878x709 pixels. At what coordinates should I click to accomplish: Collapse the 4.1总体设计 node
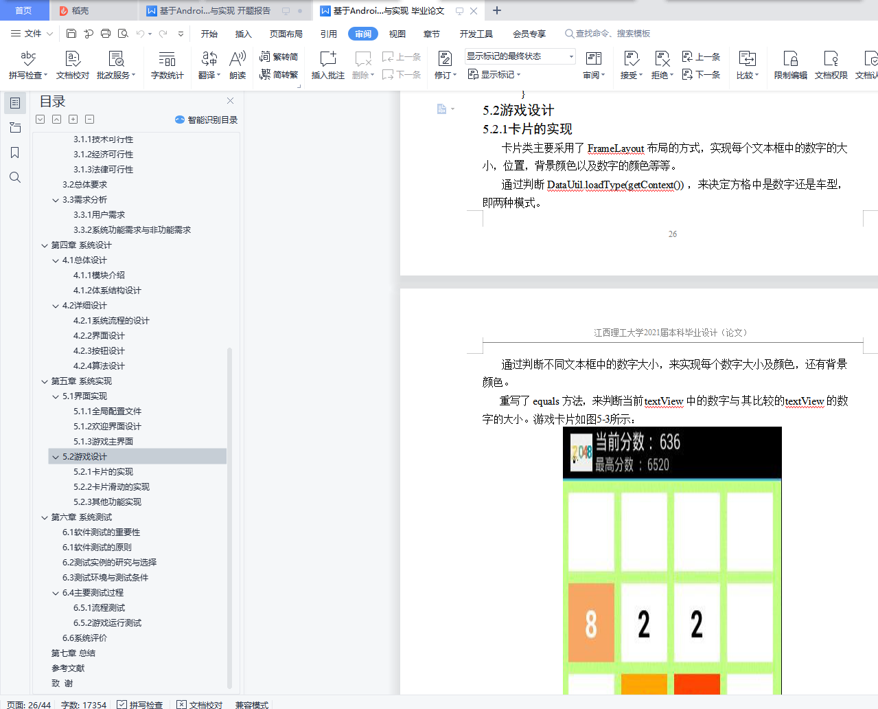click(56, 260)
